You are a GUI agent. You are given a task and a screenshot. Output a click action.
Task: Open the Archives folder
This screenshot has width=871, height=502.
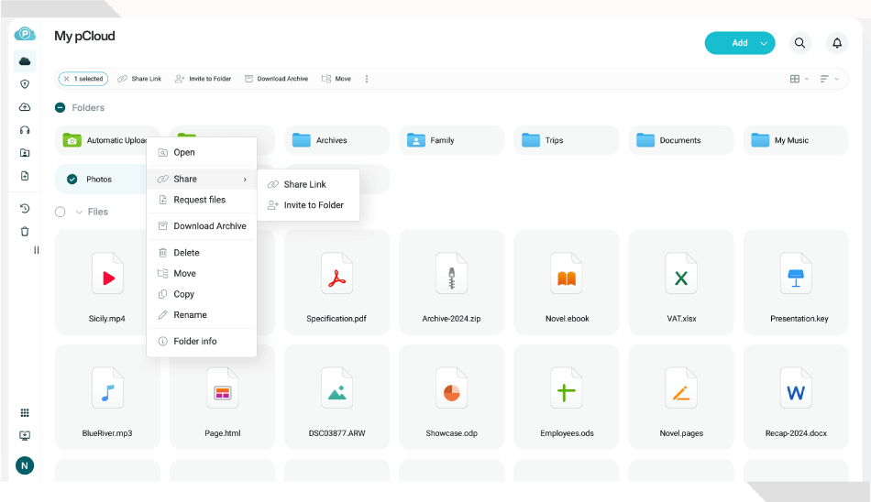tap(336, 140)
